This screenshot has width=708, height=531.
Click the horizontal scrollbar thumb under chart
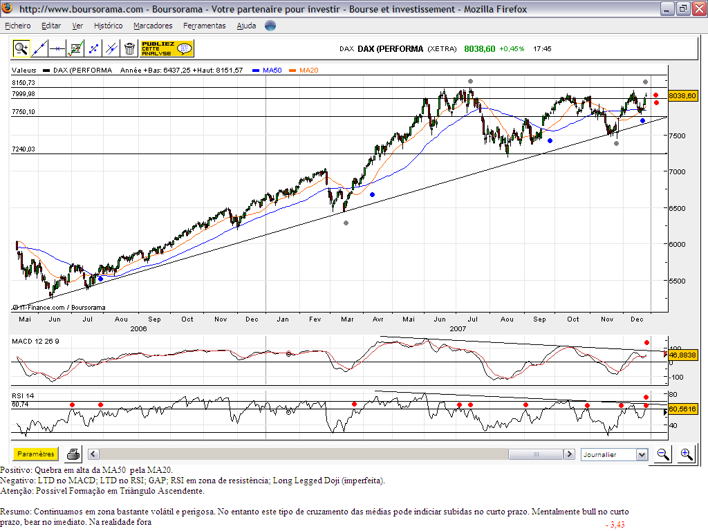[536, 454]
